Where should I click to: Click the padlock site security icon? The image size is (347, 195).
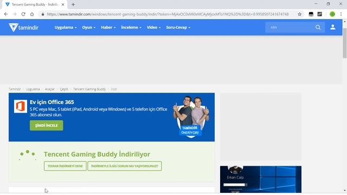[43, 14]
